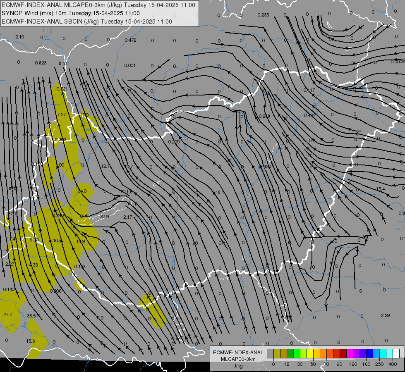Click the map value 0.117
405x372 pixels.
(309, 90)
